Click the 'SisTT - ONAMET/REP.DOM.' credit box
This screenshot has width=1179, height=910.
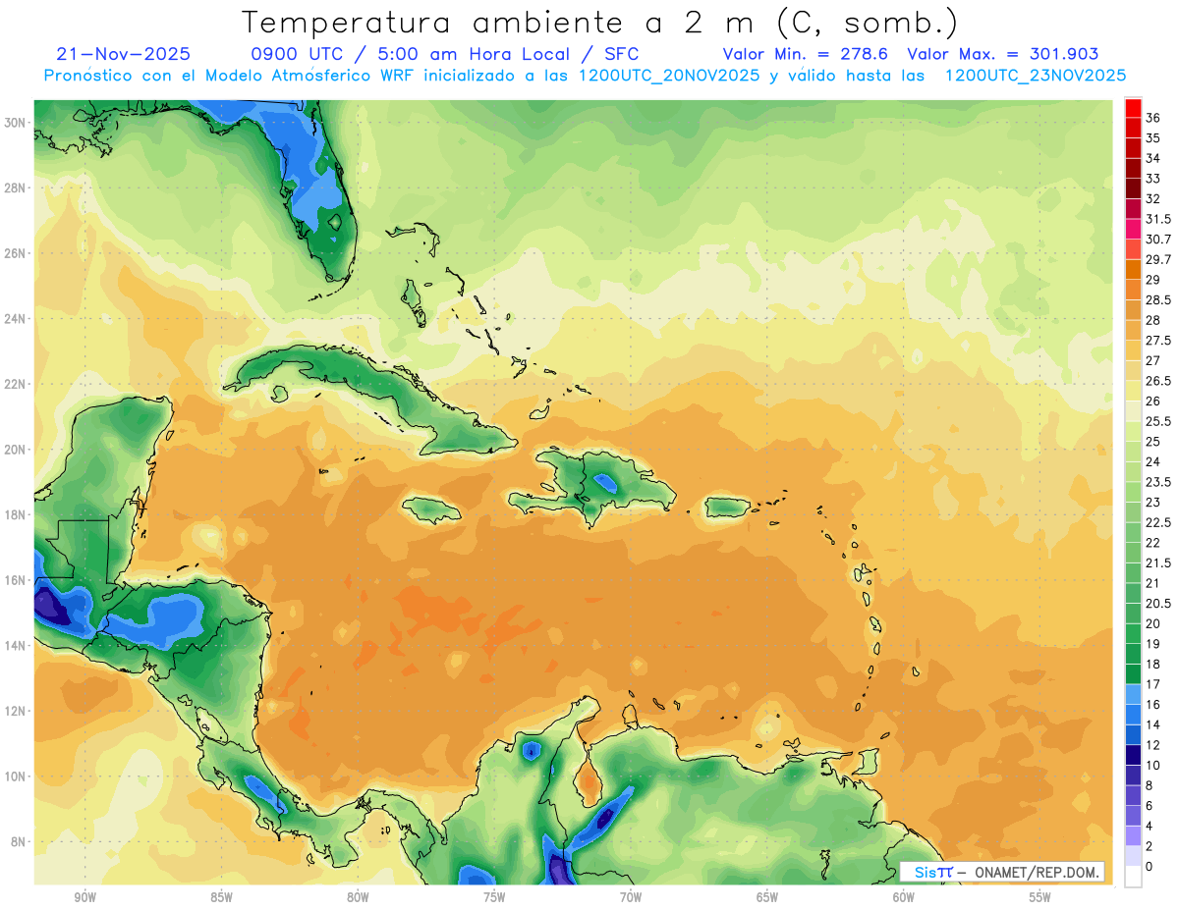pos(1002,872)
